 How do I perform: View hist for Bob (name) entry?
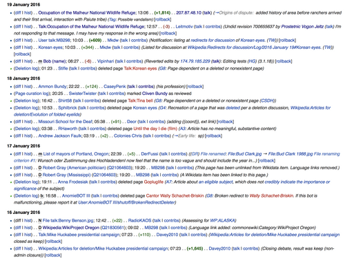point(28,61)
